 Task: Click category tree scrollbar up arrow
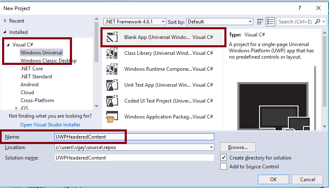click(97, 19)
